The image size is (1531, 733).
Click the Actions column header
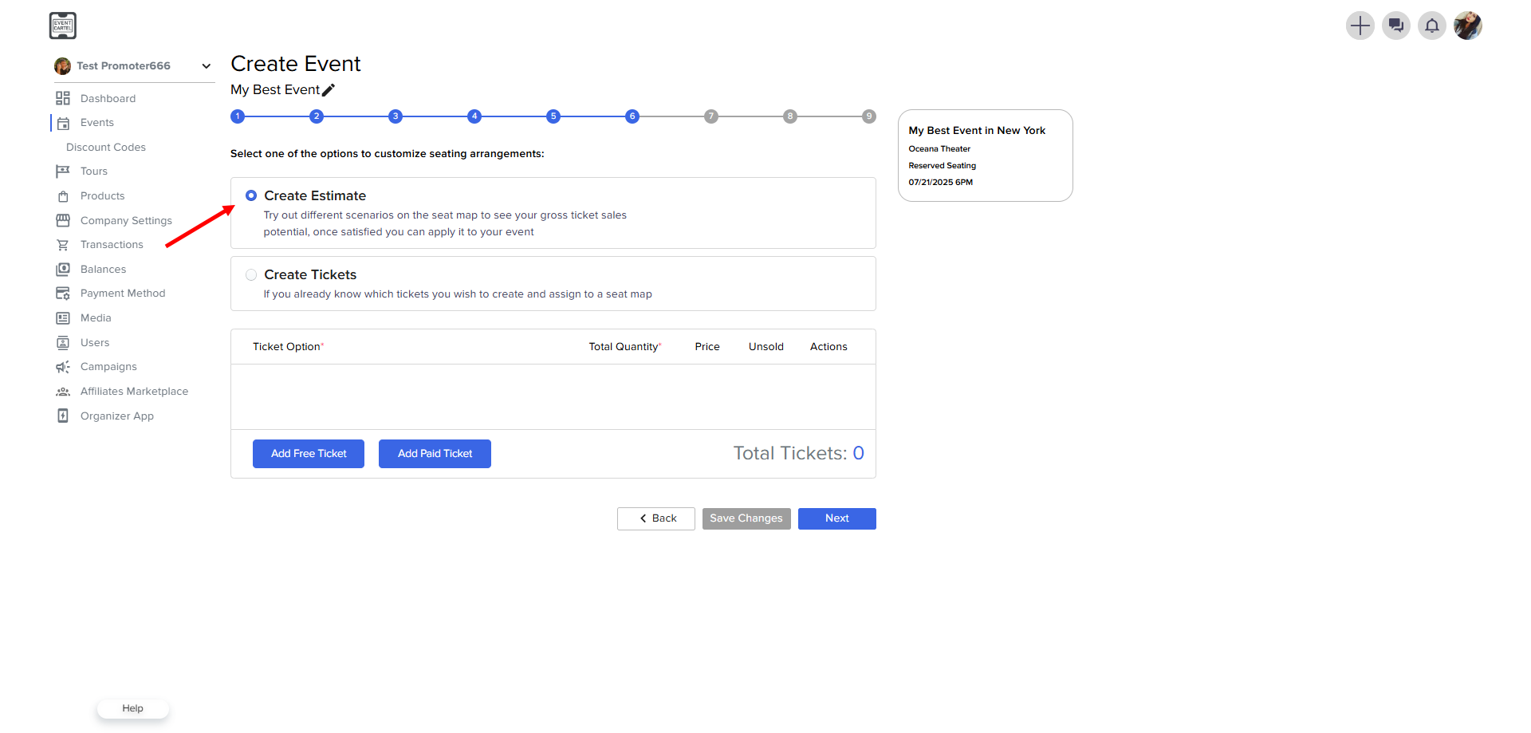tap(828, 347)
